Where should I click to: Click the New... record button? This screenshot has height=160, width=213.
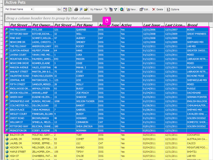(132, 9)
